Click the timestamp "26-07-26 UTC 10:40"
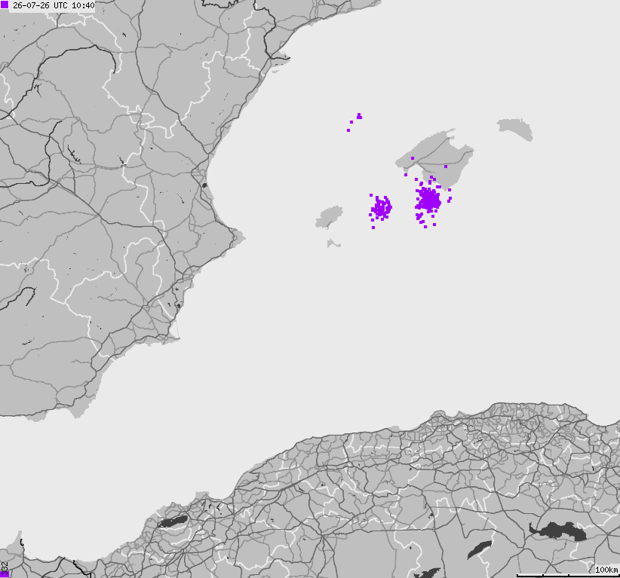Viewport: 620px width, 578px height. point(54,5)
